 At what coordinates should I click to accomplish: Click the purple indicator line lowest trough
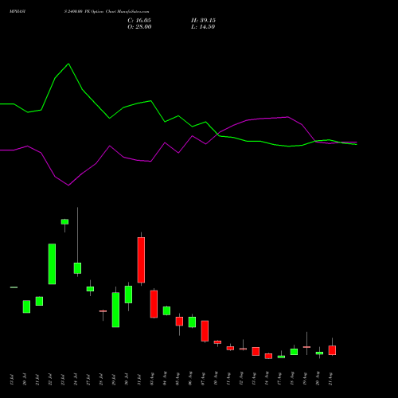click(x=68, y=185)
